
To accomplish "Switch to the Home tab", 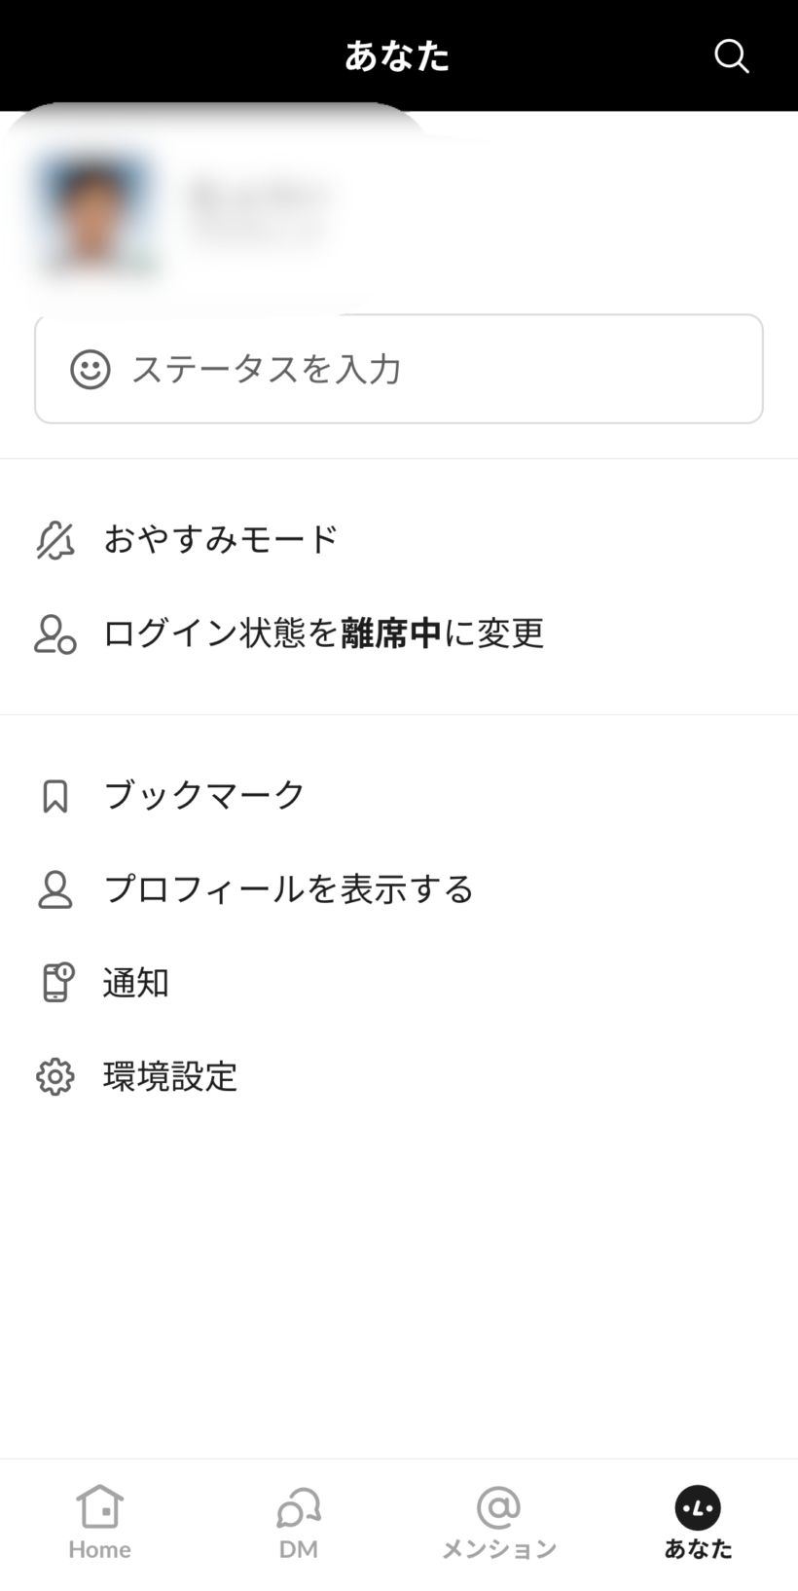I will (99, 1521).
